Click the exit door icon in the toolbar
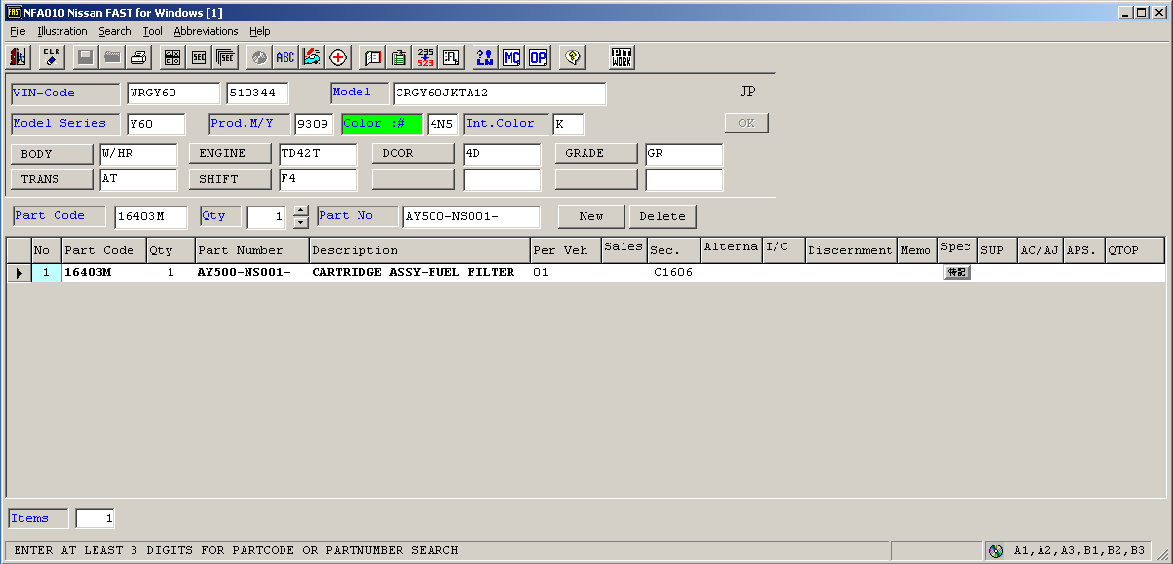Image resolution: width=1173 pixels, height=564 pixels. coord(19,57)
